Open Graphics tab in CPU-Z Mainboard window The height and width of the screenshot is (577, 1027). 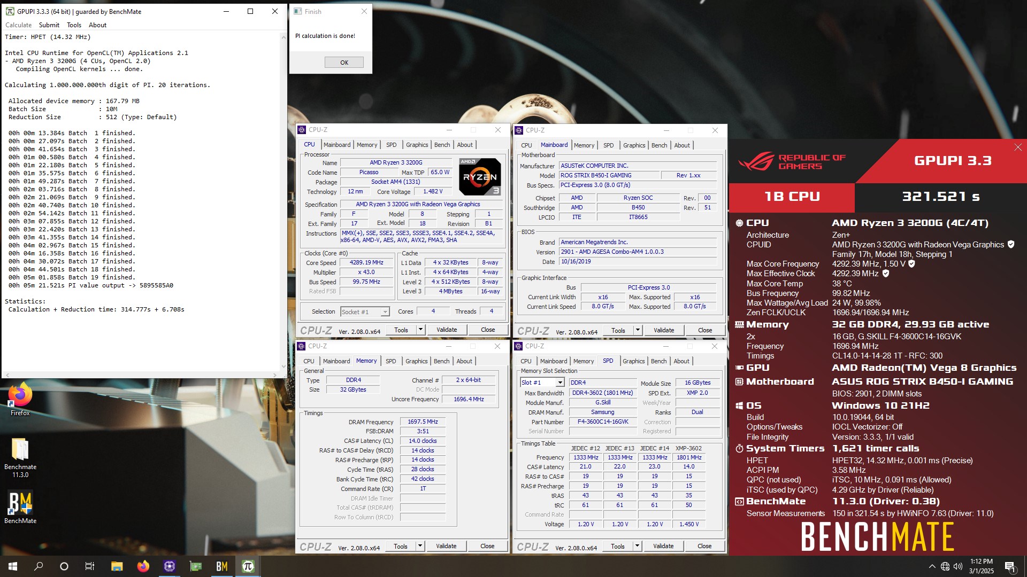coord(634,145)
